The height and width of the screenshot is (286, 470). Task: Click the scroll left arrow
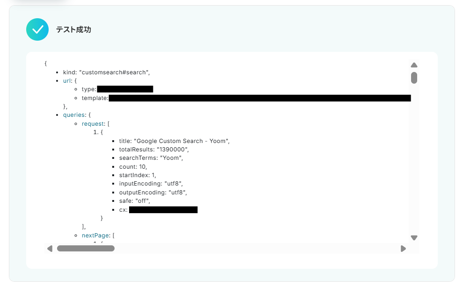50,249
